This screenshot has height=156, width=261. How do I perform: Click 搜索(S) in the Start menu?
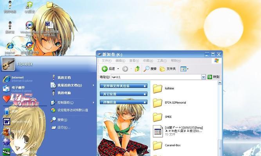[x=59, y=120]
